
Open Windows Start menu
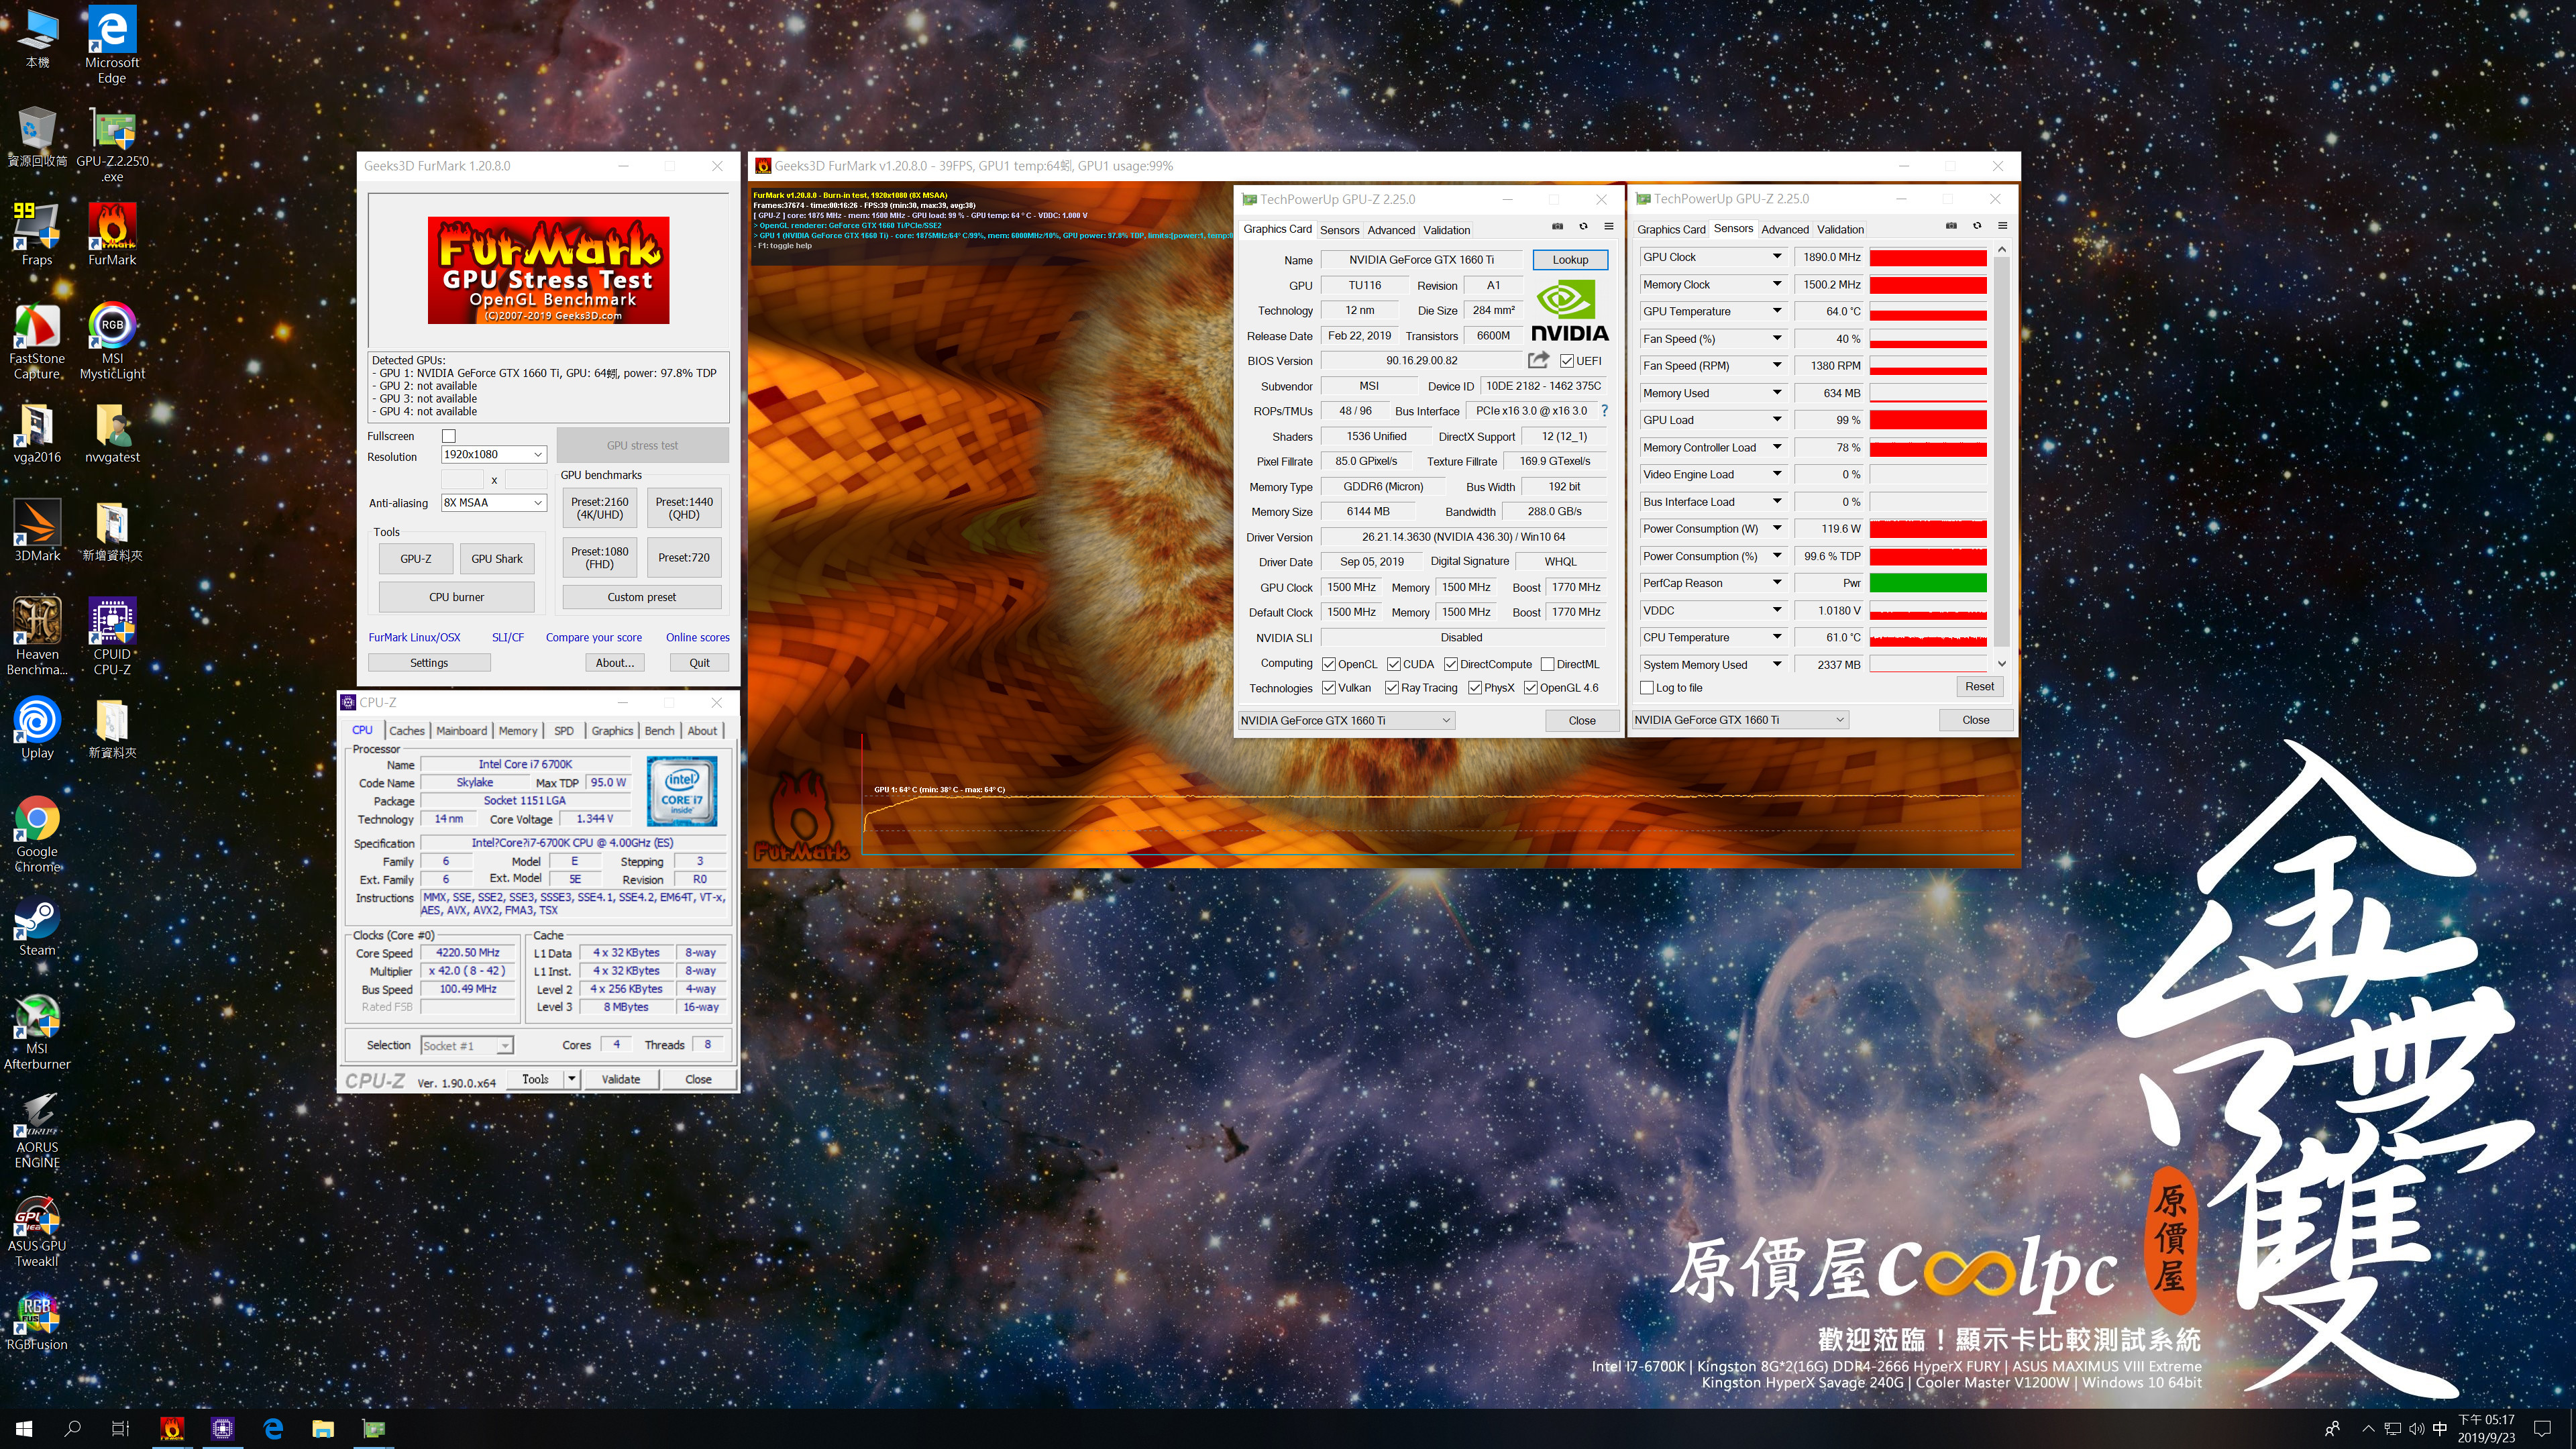24,1429
